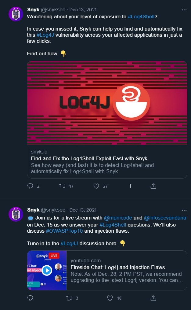
Task: Retweet the Log4Shell exposure tweet
Action: tap(62, 186)
